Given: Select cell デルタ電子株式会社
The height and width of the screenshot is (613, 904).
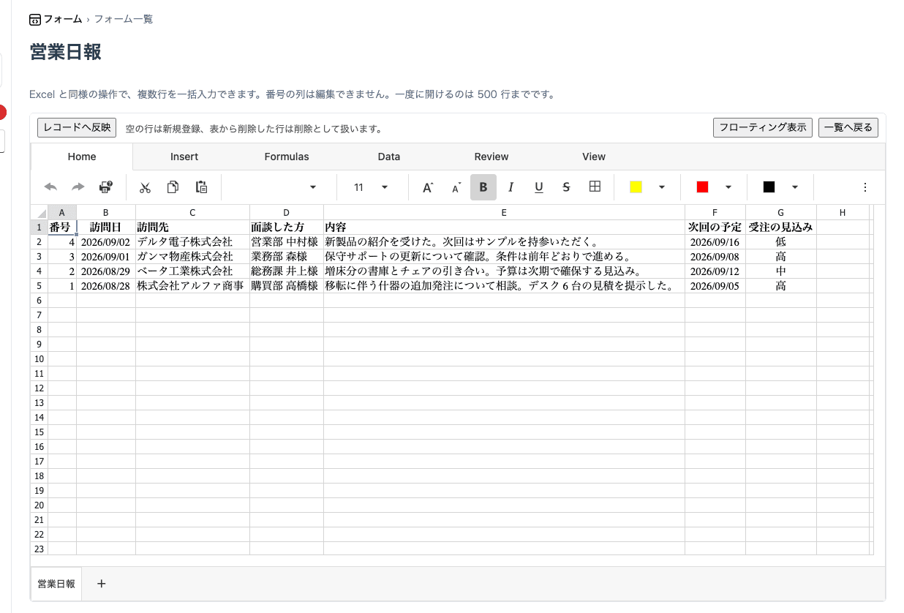Looking at the screenshot, I should 192,241.
